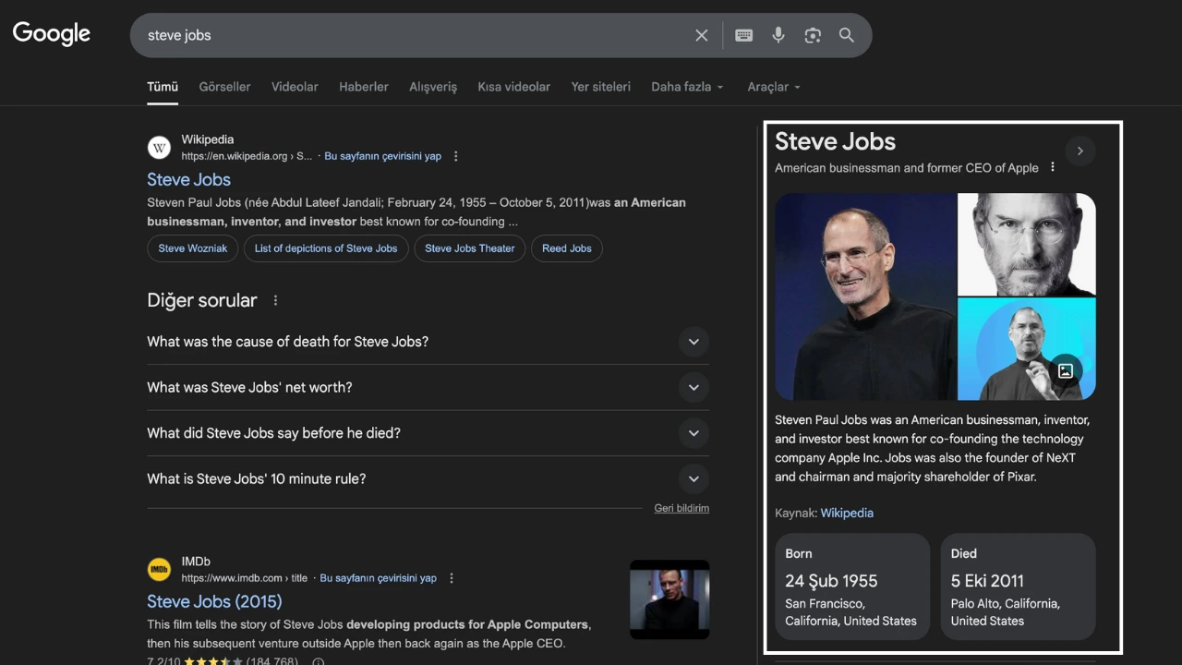
Task: Click the Wikipedia source link in the panel
Action: pos(847,513)
